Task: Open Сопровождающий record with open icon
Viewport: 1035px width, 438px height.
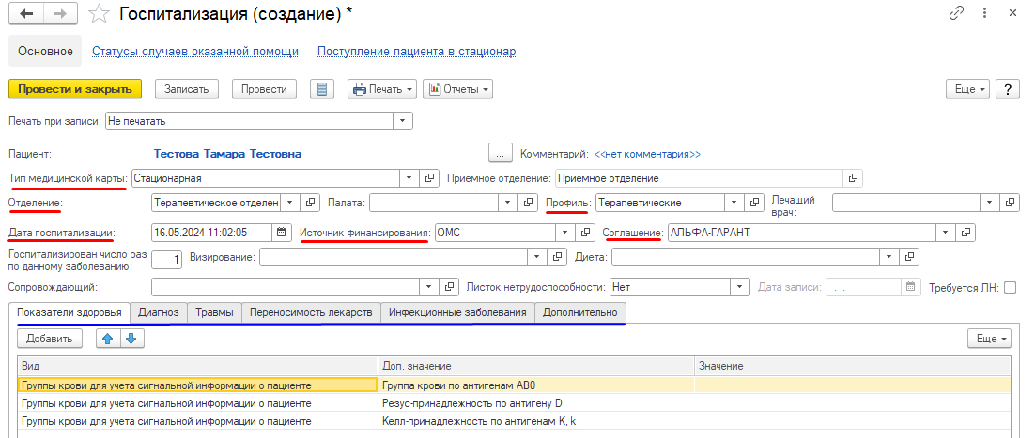Action: tap(450, 287)
